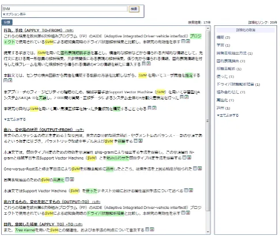Click green-highlighted ドライバ状態解析結果 in OUTPUT-TO sentence
Image resolution: width=280 pixels, height=236 pixels.
click(105, 213)
